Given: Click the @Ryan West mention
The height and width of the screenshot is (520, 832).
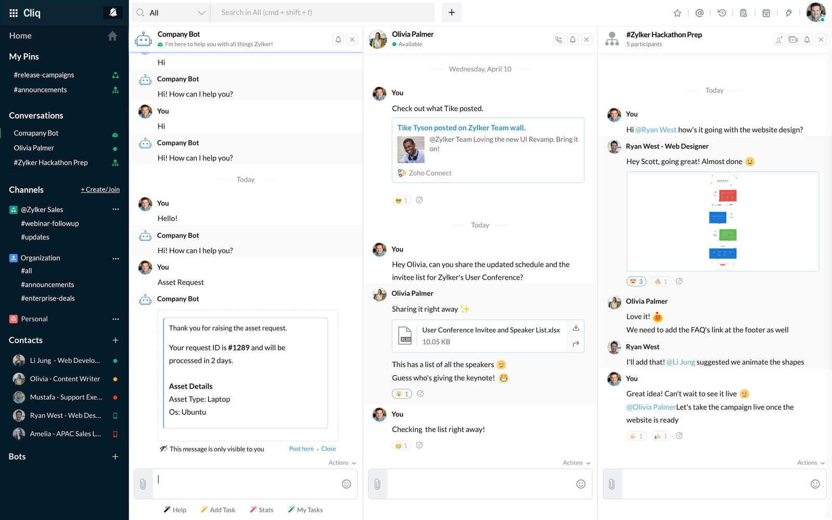Looking at the screenshot, I should (656, 130).
